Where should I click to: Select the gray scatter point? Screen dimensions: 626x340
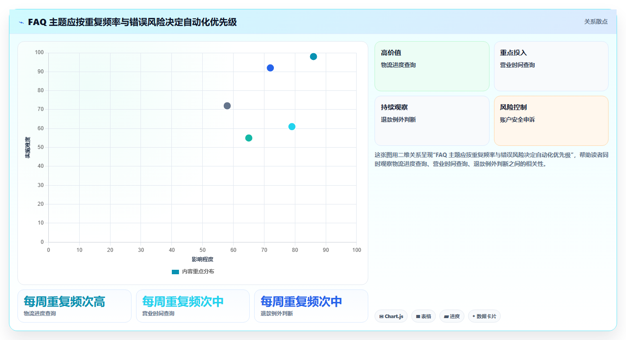(x=227, y=106)
